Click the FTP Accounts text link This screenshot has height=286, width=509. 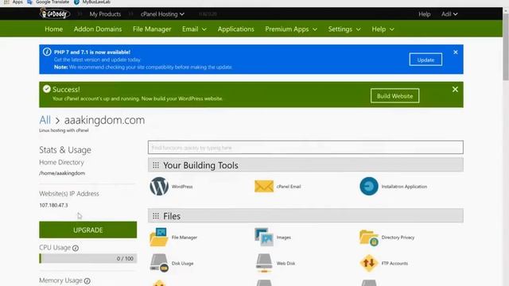coord(394,263)
